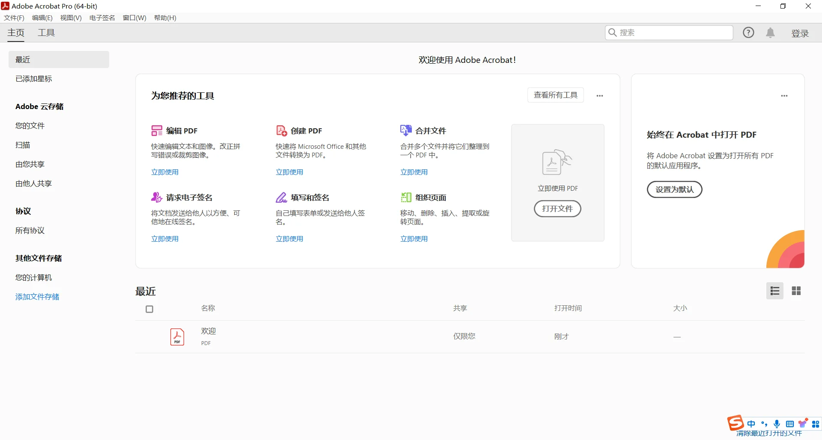Image resolution: width=822 pixels, height=440 pixels.
Task: Click the 合并文件 tool icon
Action: [406, 130]
